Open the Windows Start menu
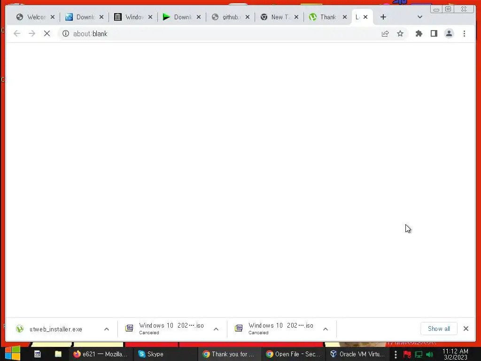This screenshot has height=361, width=481. click(13, 353)
